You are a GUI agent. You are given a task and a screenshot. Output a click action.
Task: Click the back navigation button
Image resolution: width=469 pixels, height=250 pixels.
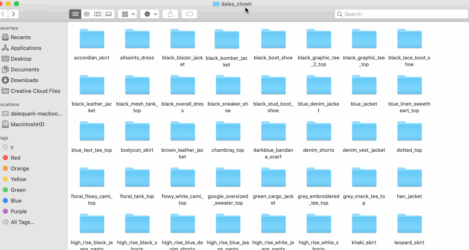tap(3, 14)
